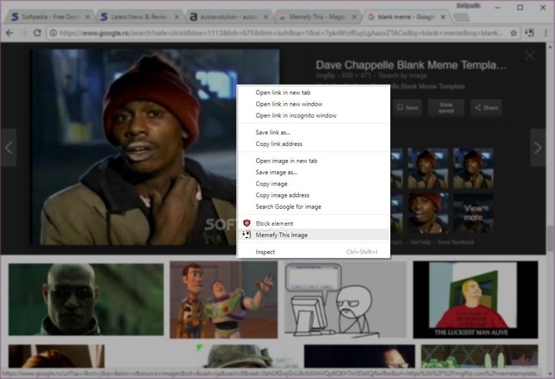Maximize the Chrome window
The width and height of the screenshot is (555, 379).
tap(520, 8)
